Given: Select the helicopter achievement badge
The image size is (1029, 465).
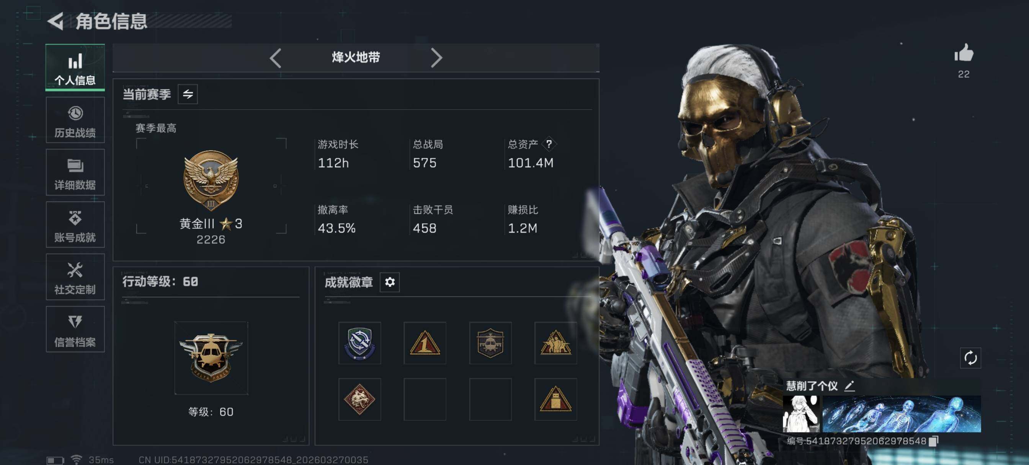Looking at the screenshot, I should tap(490, 343).
